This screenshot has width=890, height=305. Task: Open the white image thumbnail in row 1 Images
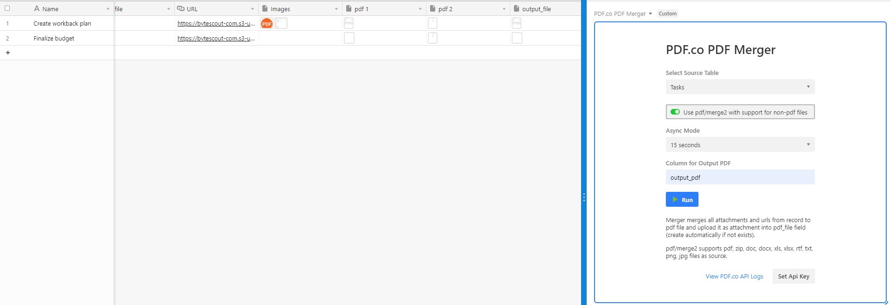click(281, 23)
